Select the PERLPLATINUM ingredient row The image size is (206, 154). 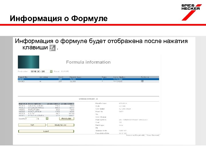[x=47, y=112]
